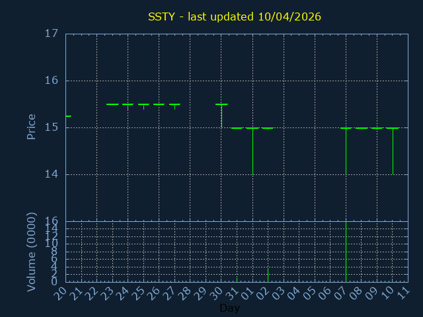Viewport: 423px width, 317px height.
Task: Select the day tick label "03"
Action: pyautogui.click(x=278, y=293)
